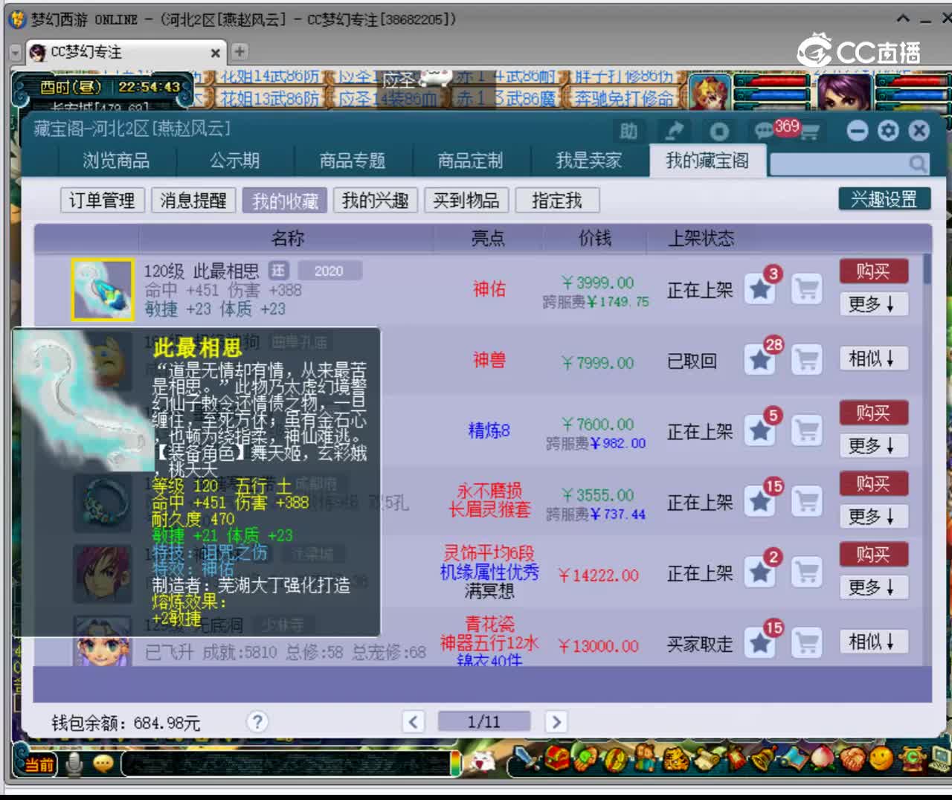
Task: Add ￥13000.00 item to cart
Action: (807, 643)
